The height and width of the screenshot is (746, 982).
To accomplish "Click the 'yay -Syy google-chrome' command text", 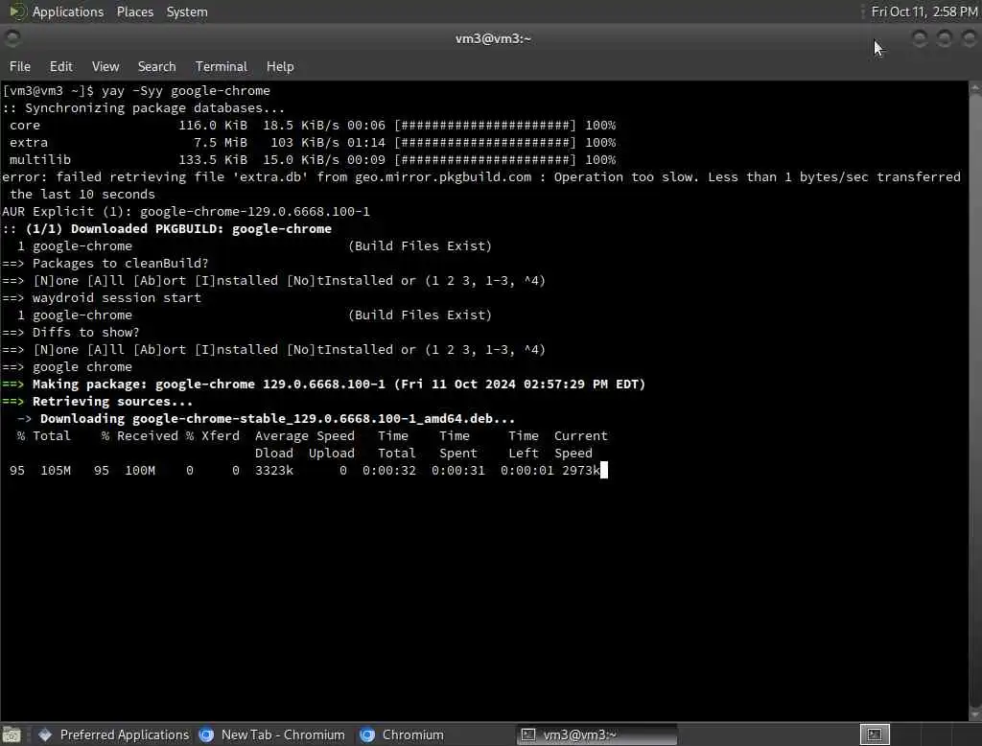I will pyautogui.click(x=186, y=91).
